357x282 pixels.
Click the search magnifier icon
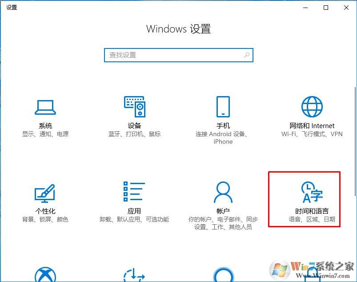[247, 55]
